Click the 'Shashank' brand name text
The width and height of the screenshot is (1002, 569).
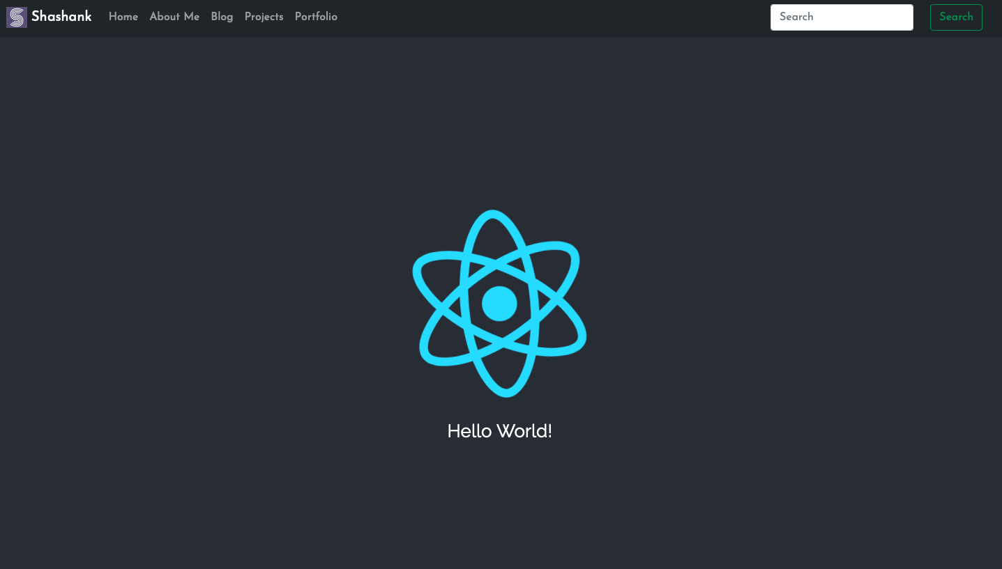(x=61, y=17)
